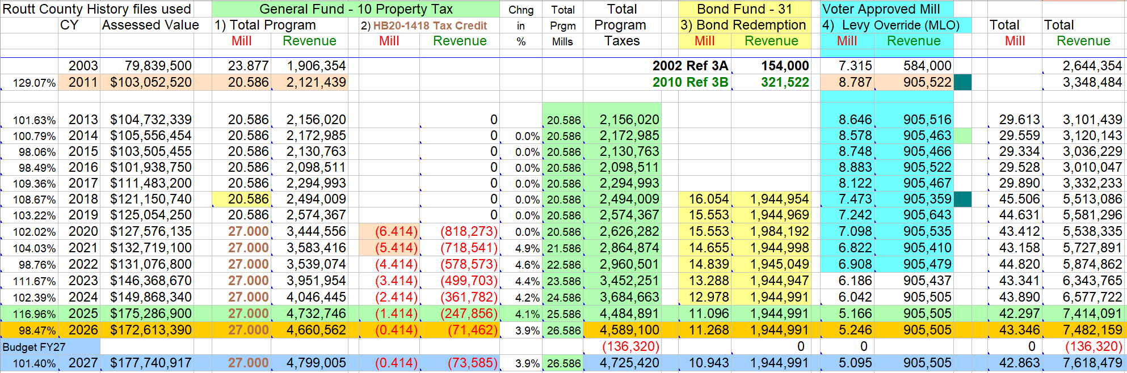Select the 'Routt County History files used' title cell

click(97, 9)
